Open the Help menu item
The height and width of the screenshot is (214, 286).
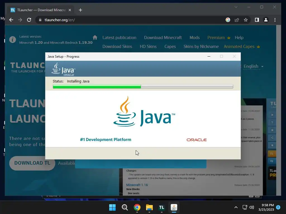[239, 38]
